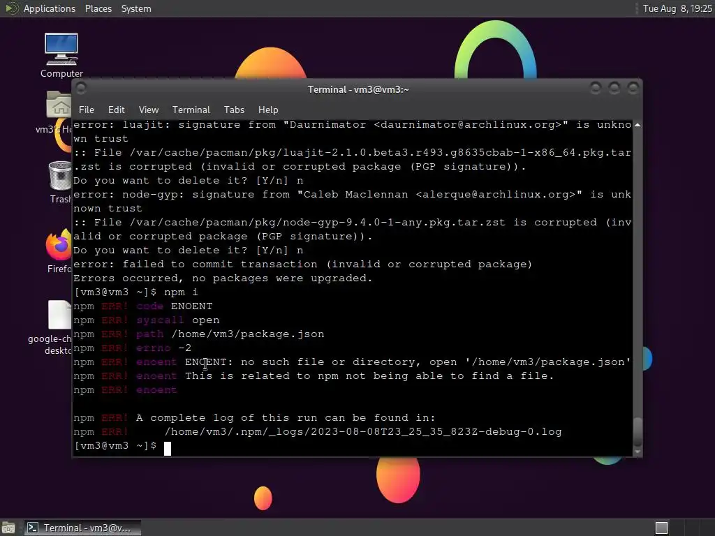Viewport: 715px width, 536px height.
Task: Click the show desktop icon in the bottom panel
Action: click(x=8, y=528)
